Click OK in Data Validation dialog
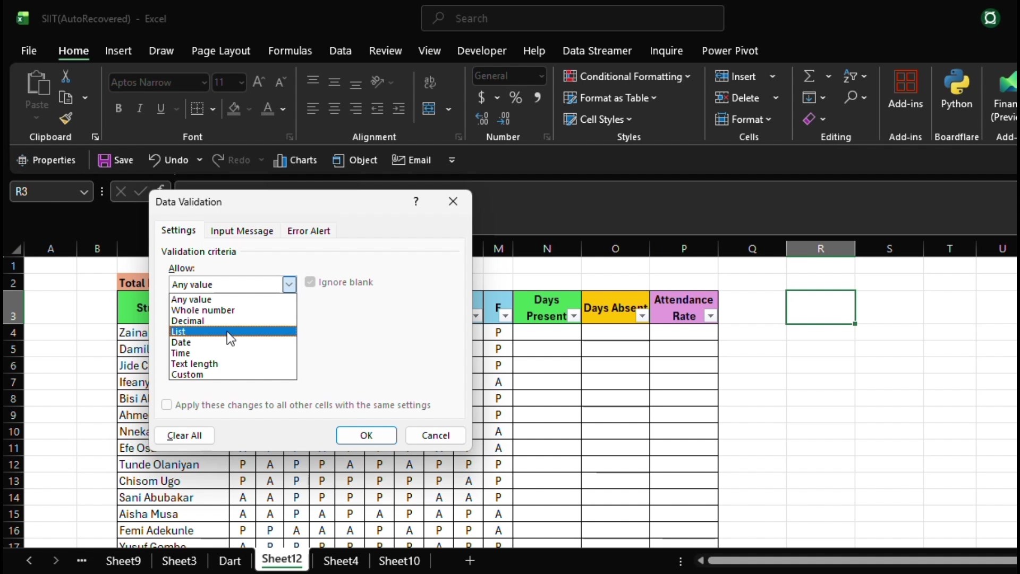The height and width of the screenshot is (574, 1020). [x=367, y=435]
